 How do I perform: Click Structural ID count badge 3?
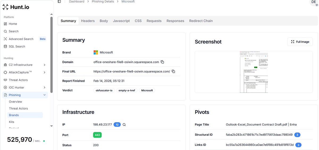(297, 135)
